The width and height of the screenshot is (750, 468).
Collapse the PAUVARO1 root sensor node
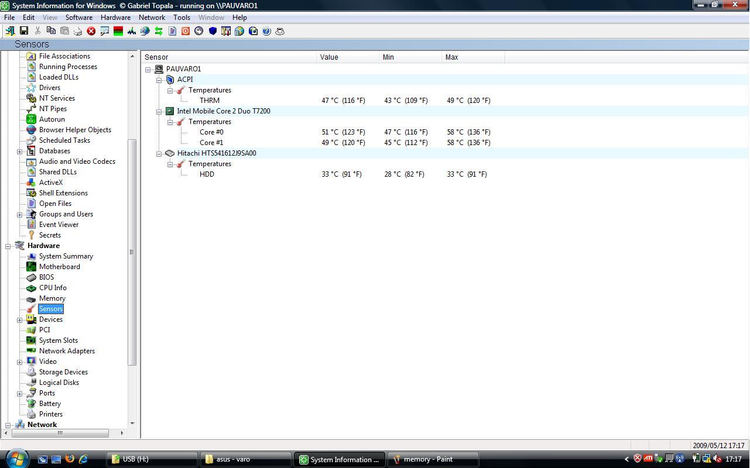[x=148, y=69]
